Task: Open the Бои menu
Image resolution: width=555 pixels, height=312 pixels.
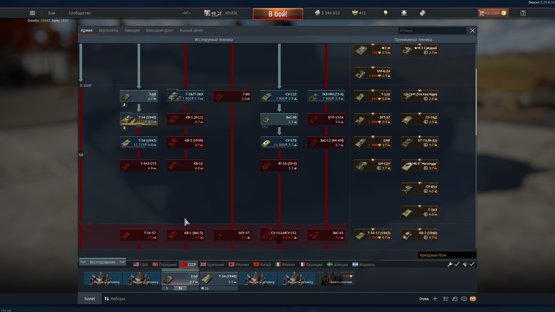Action: [52, 13]
